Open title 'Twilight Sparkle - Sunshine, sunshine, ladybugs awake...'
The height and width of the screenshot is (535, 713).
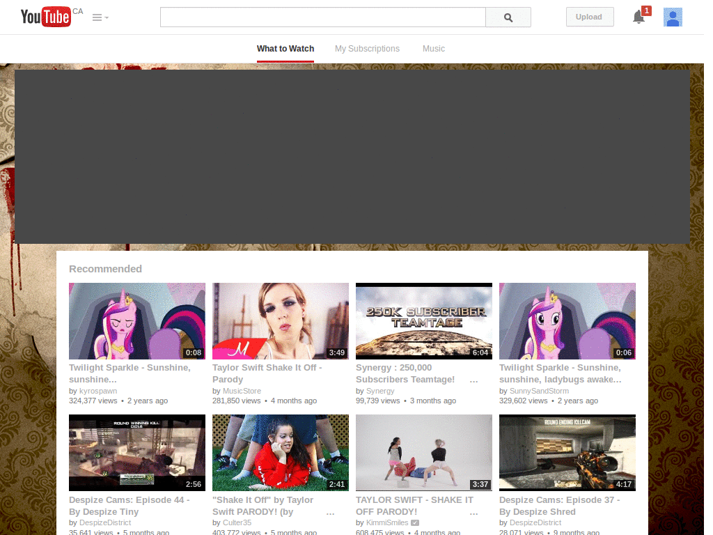click(561, 373)
